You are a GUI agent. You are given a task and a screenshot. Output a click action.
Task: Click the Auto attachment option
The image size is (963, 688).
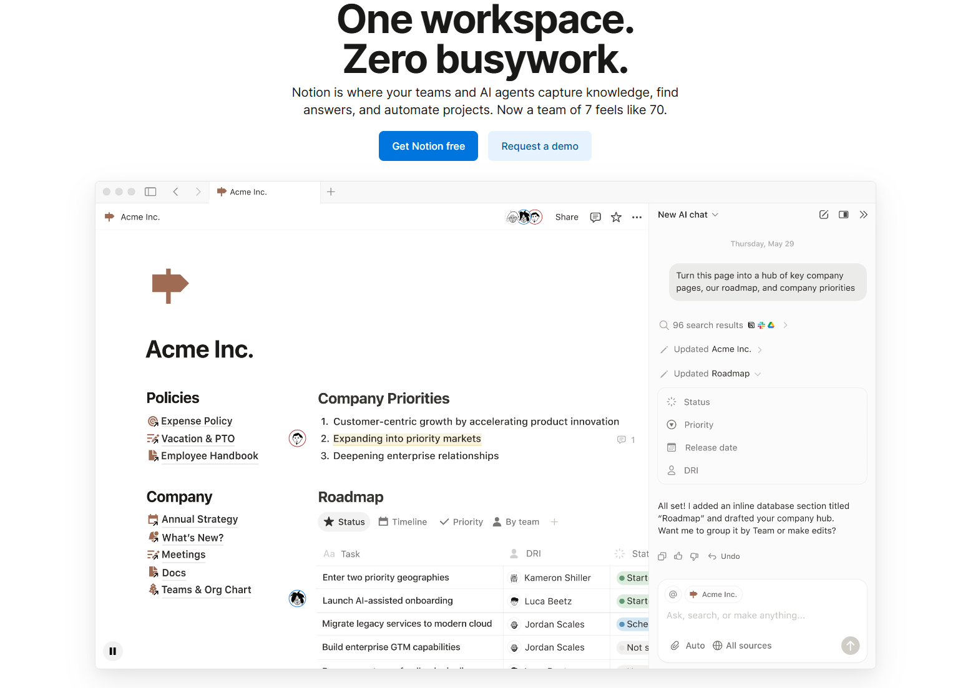point(688,646)
